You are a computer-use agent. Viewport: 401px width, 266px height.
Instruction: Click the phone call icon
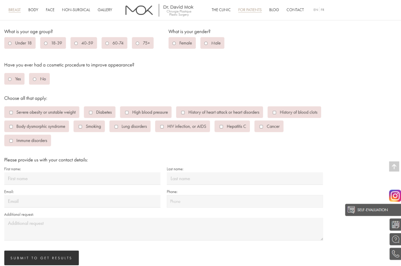395,253
